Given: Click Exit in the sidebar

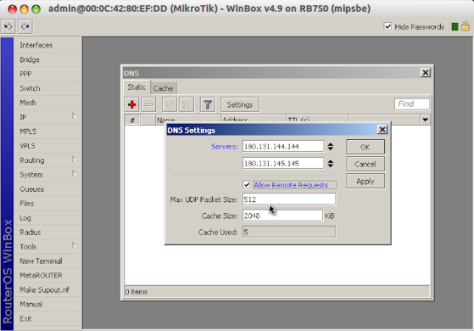Looking at the screenshot, I should point(47,318).
